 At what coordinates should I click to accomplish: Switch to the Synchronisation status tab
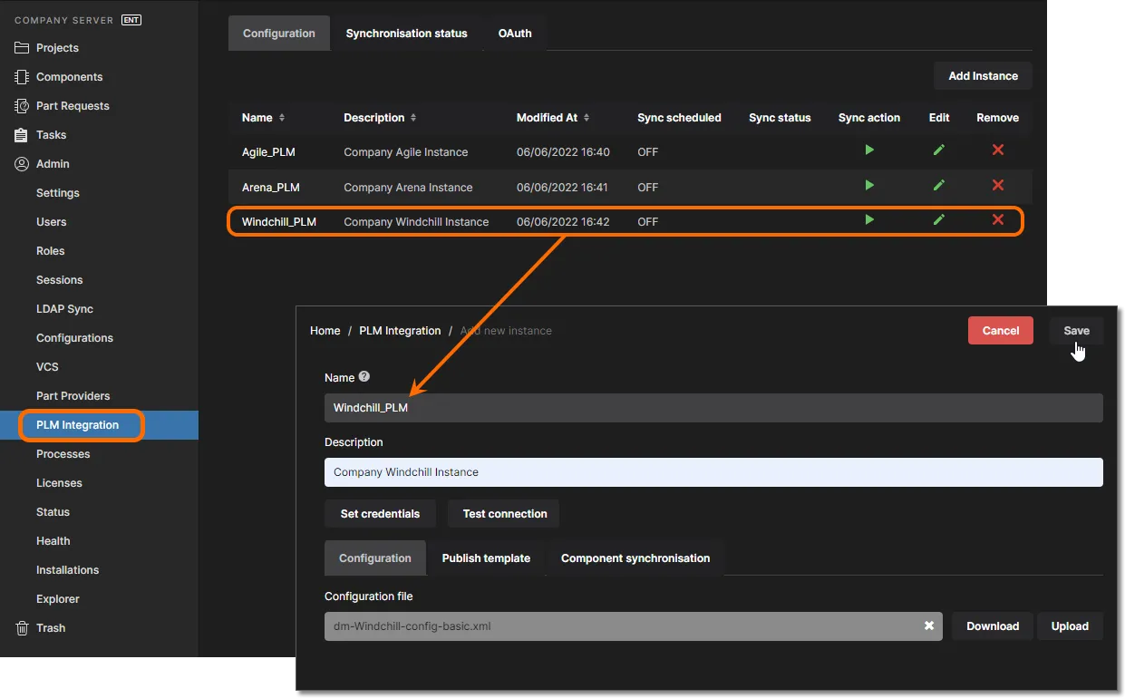(x=406, y=34)
